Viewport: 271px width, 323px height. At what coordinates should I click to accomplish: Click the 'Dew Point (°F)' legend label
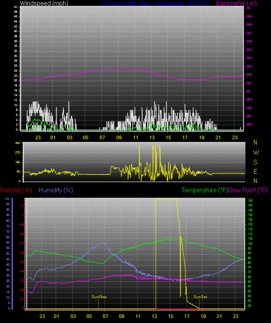[x=248, y=190]
